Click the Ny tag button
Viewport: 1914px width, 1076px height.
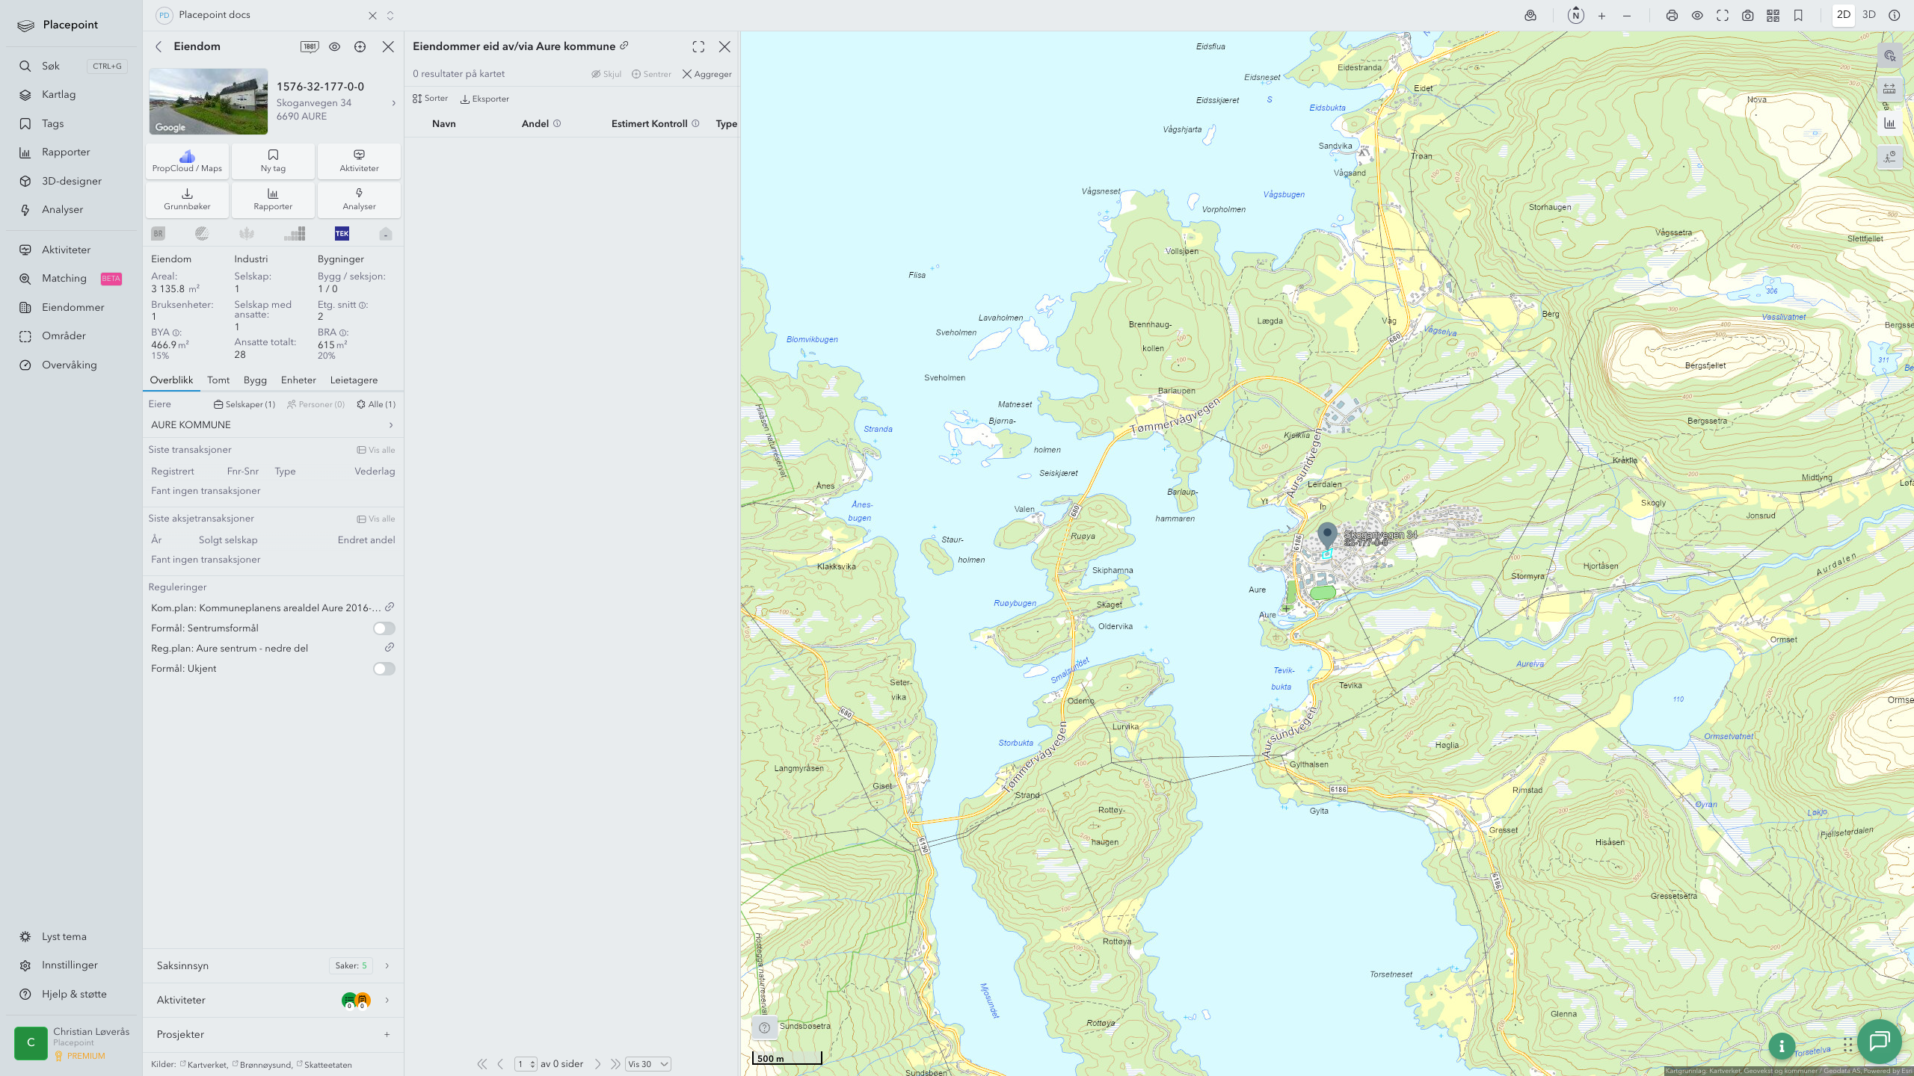[x=273, y=161]
